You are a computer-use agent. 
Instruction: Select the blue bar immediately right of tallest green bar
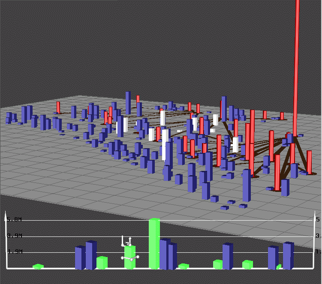(164, 254)
